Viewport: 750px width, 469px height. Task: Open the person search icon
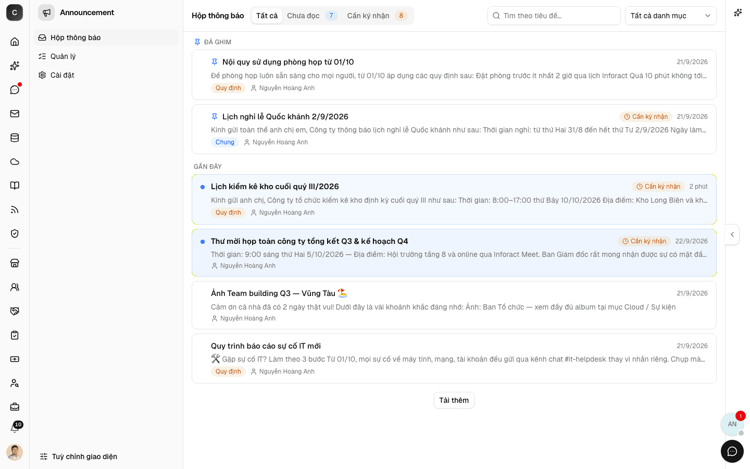pos(15,383)
